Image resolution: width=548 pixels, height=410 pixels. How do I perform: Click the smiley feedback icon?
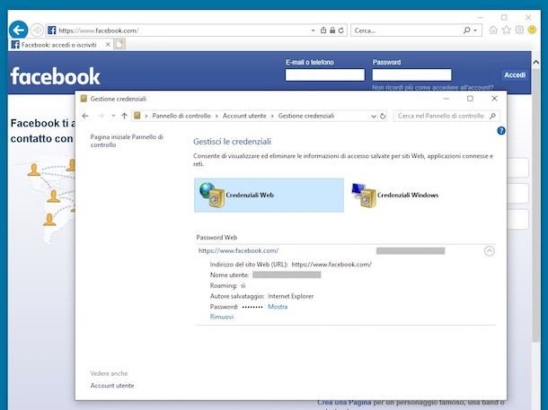pos(532,30)
